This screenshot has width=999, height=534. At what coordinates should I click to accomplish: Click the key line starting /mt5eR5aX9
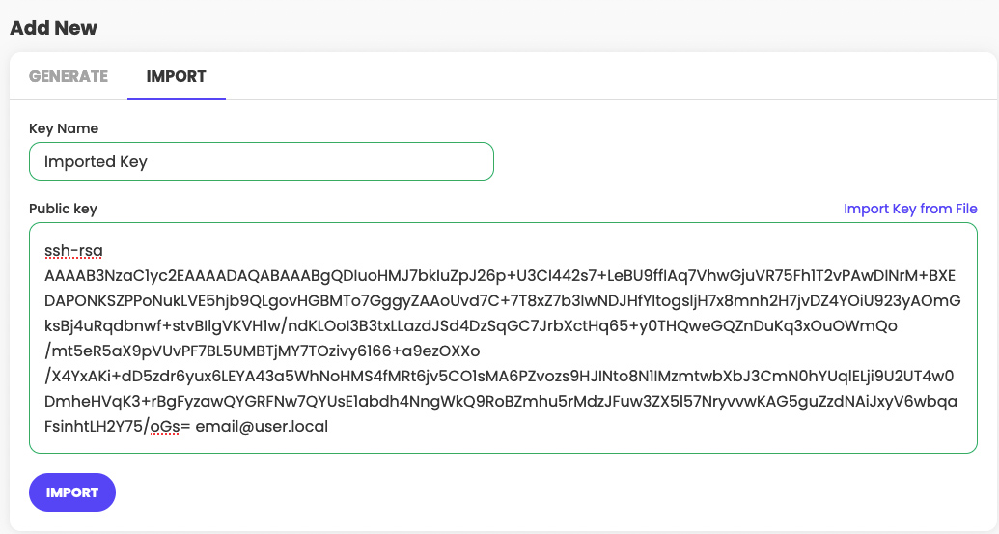[262, 351]
